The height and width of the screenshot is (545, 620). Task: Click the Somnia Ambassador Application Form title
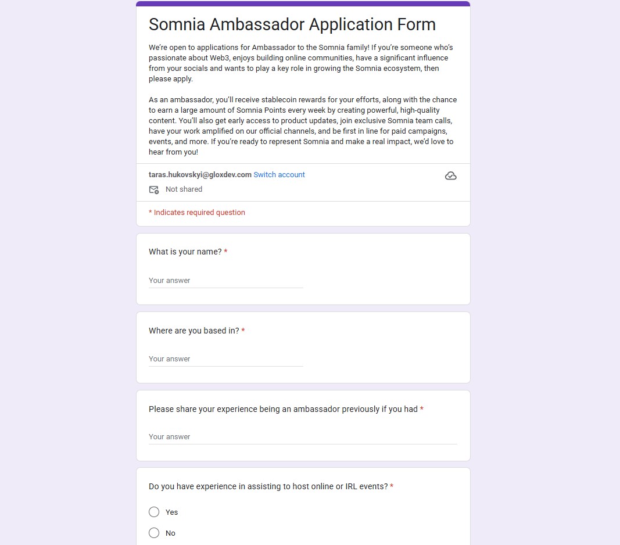tap(292, 24)
